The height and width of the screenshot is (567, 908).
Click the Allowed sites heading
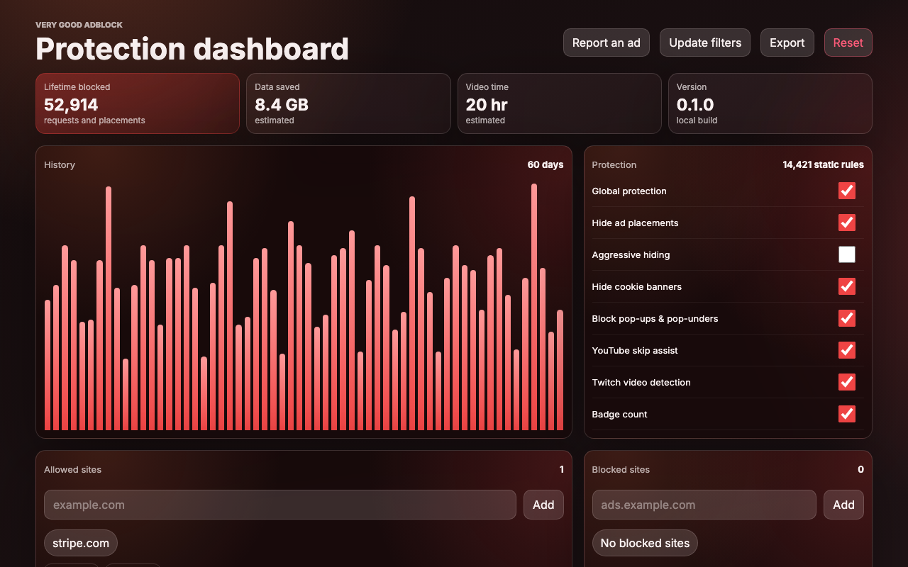tap(73, 469)
